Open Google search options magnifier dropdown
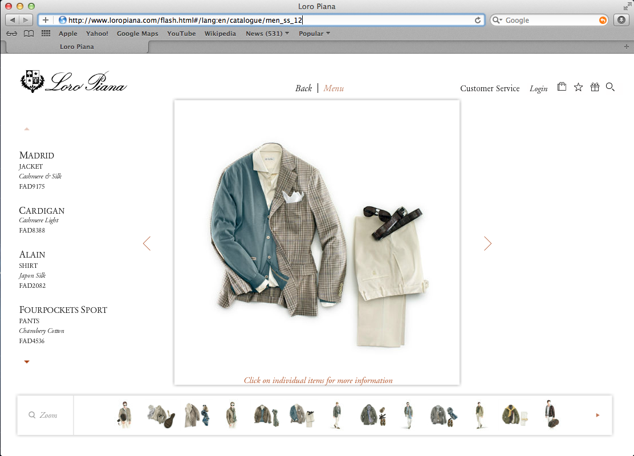634x456 pixels. click(x=497, y=20)
